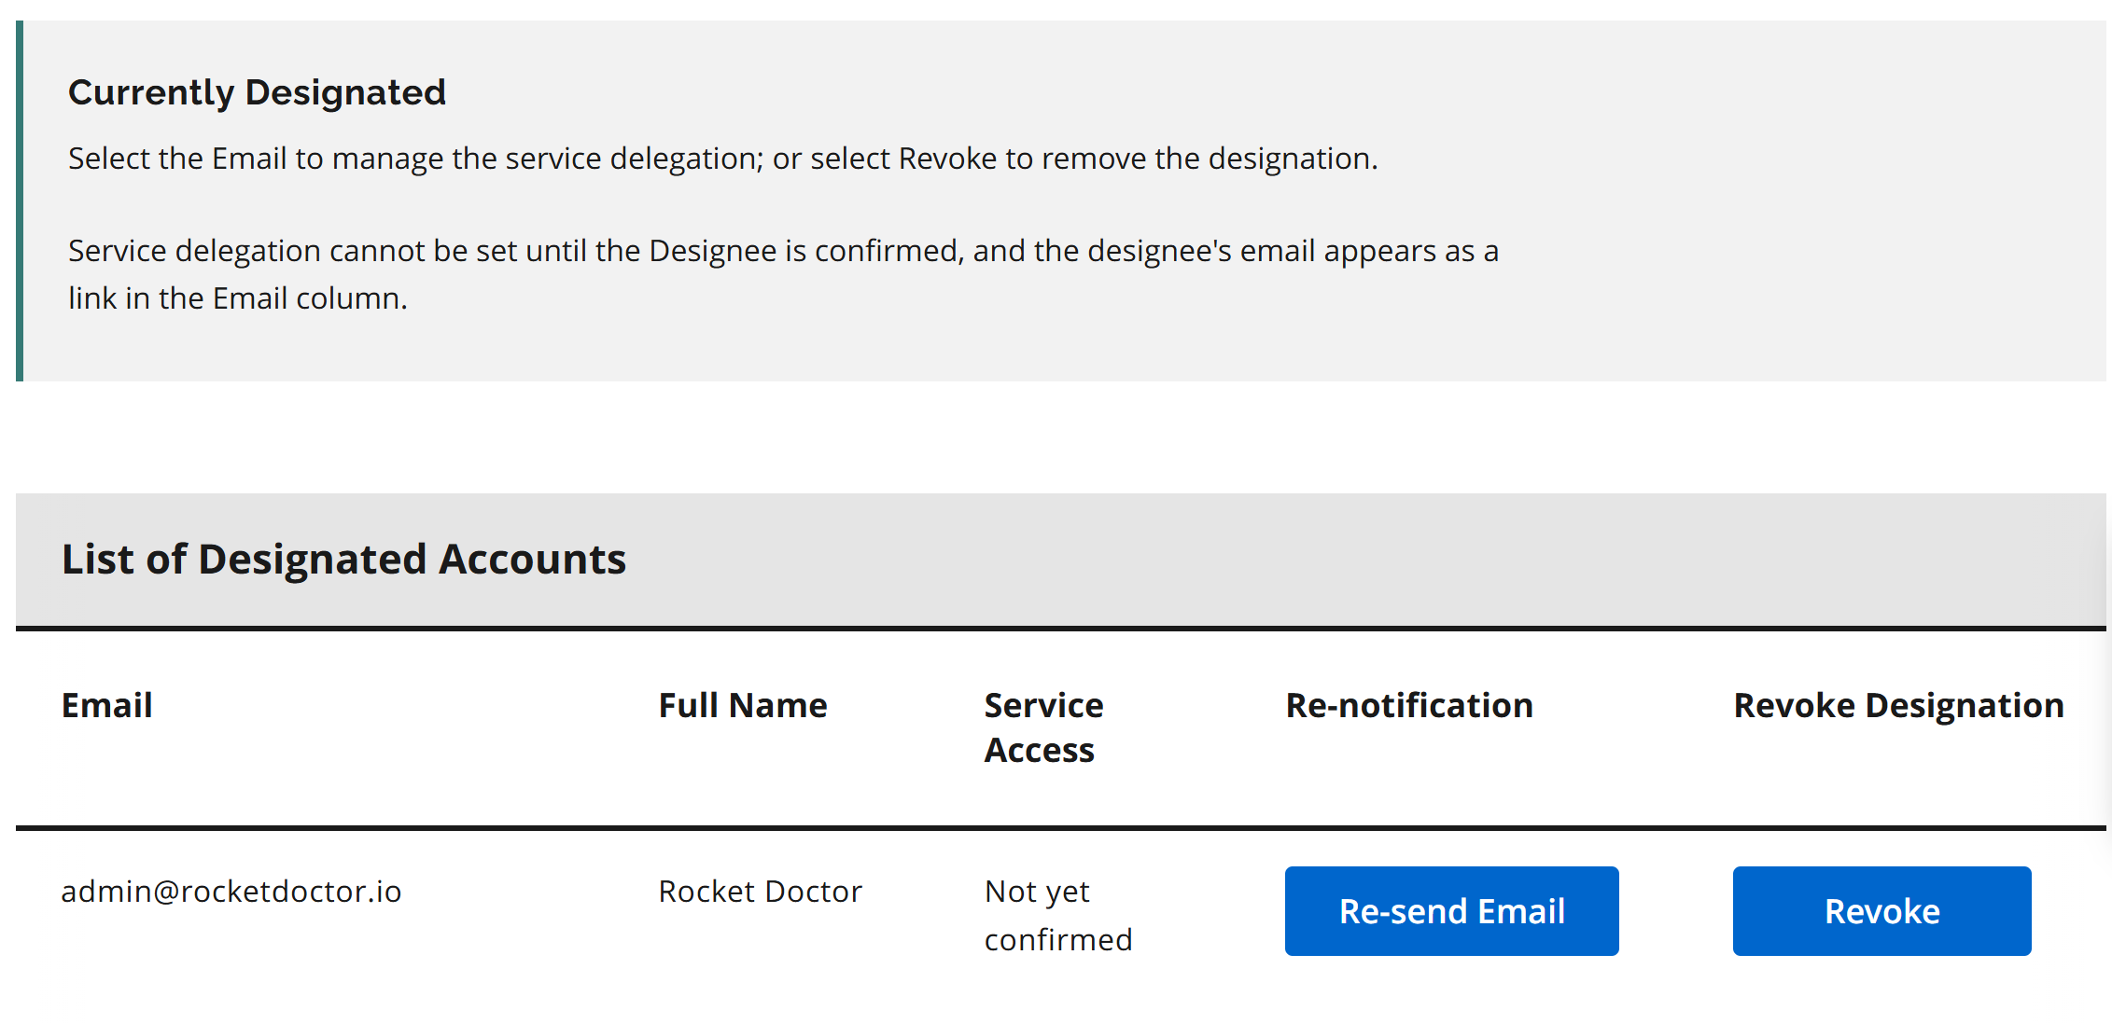Click the Re-send Email button

[x=1451, y=911]
